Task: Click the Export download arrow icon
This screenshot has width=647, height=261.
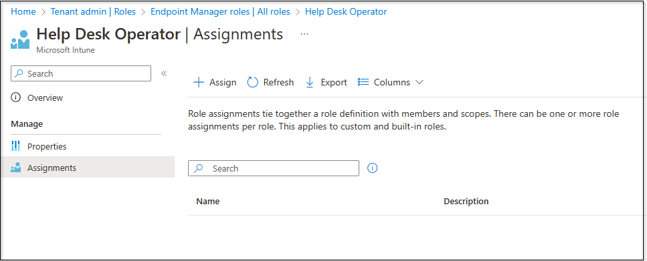Action: tap(310, 82)
